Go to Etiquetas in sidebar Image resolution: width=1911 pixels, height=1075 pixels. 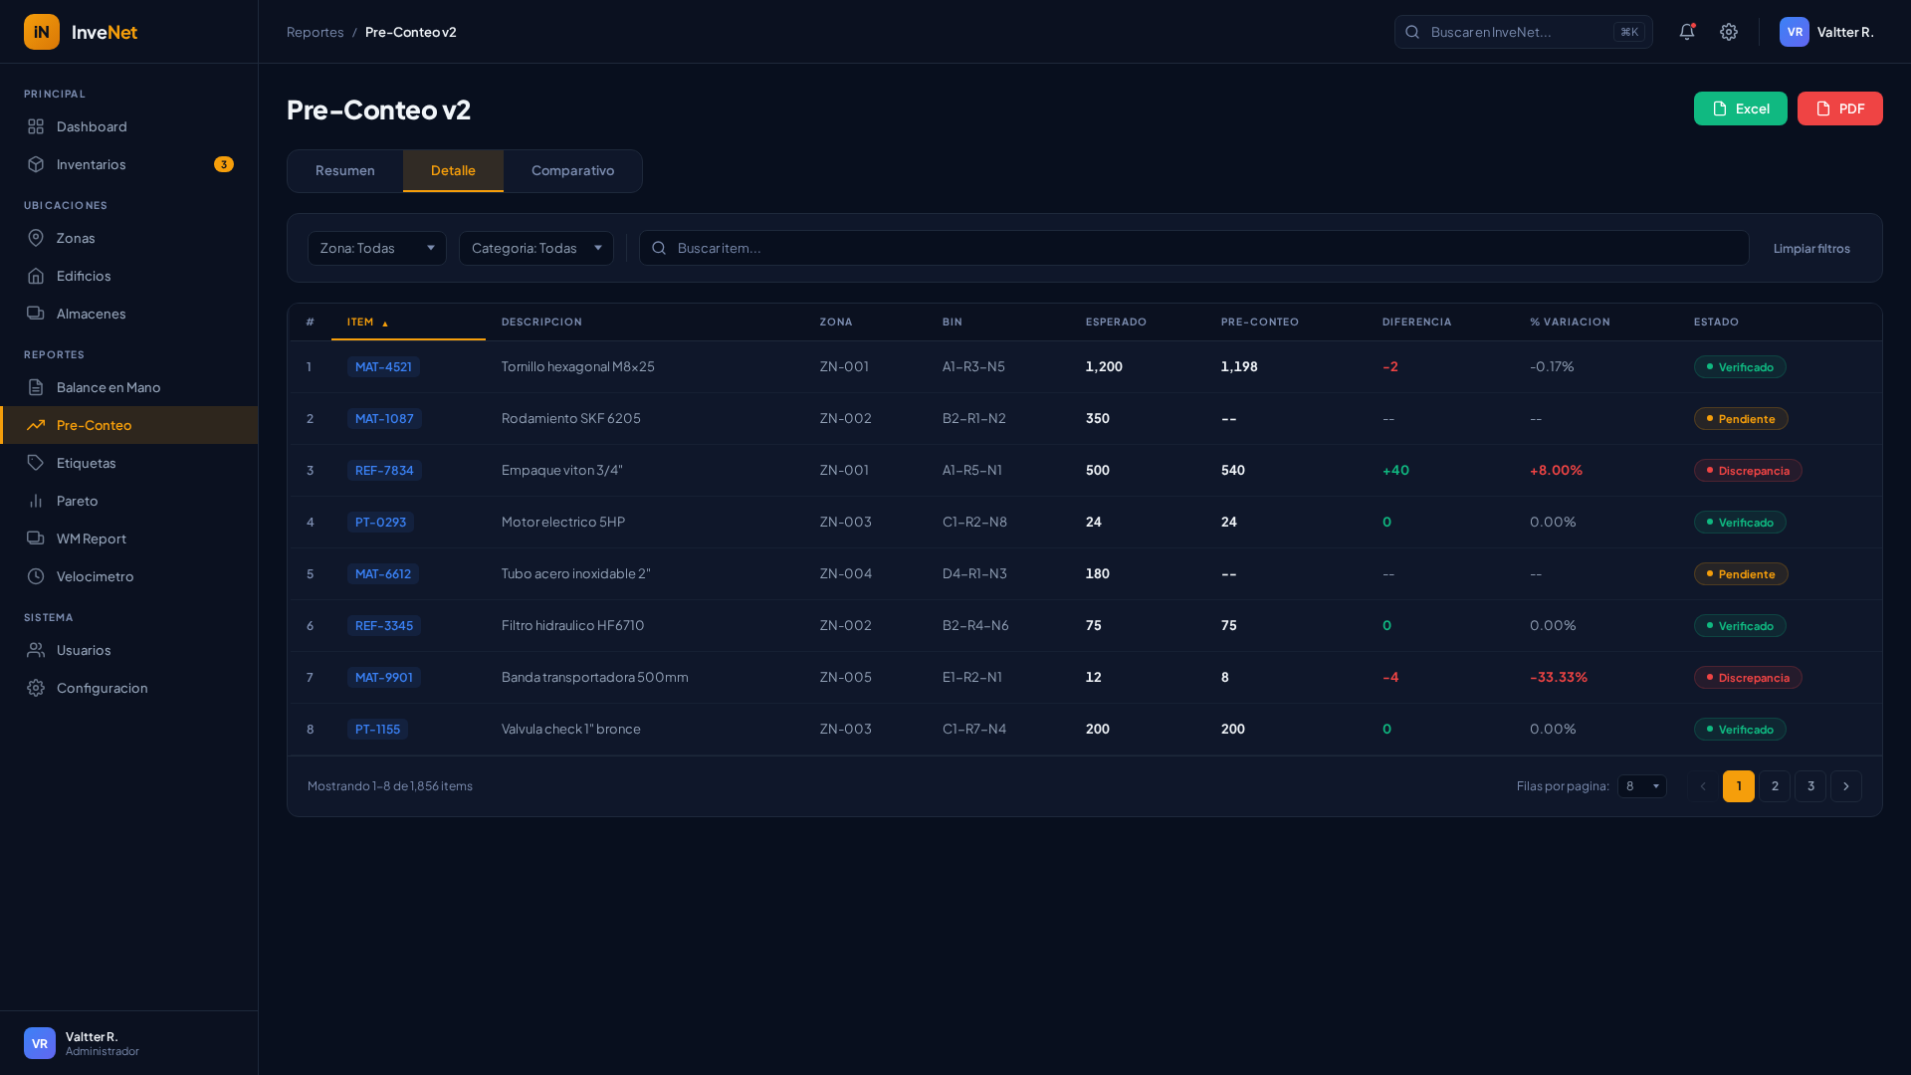[86, 463]
